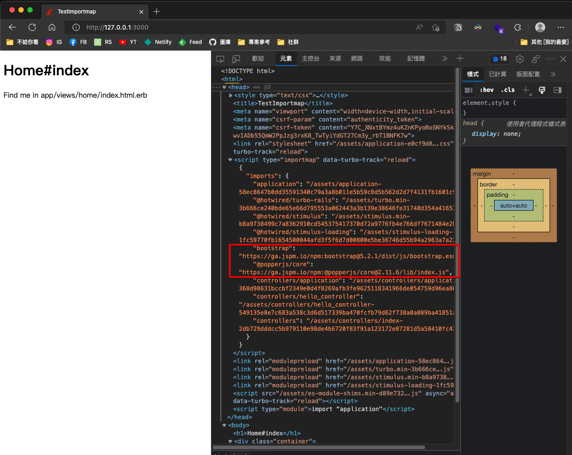Switch to the 記憶體 tab

point(416,59)
